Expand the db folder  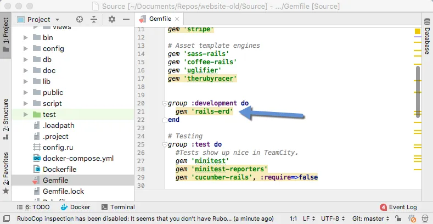coord(26,59)
